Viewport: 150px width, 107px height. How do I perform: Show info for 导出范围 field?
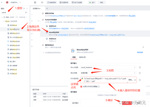point(140,73)
